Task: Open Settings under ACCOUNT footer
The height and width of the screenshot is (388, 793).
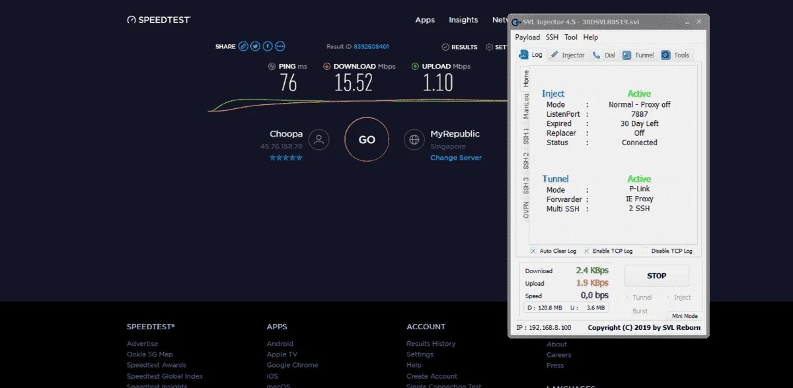Action: pyautogui.click(x=420, y=354)
